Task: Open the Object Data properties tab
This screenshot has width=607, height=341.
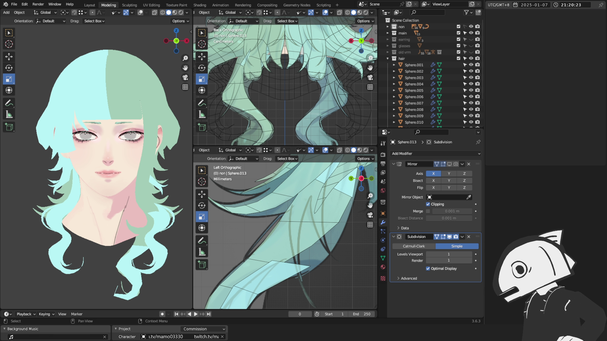Action: tap(383, 258)
